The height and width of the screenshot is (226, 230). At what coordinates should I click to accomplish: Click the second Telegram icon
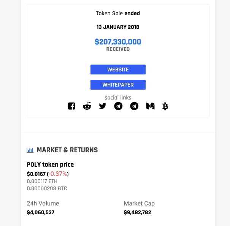click(x=134, y=106)
